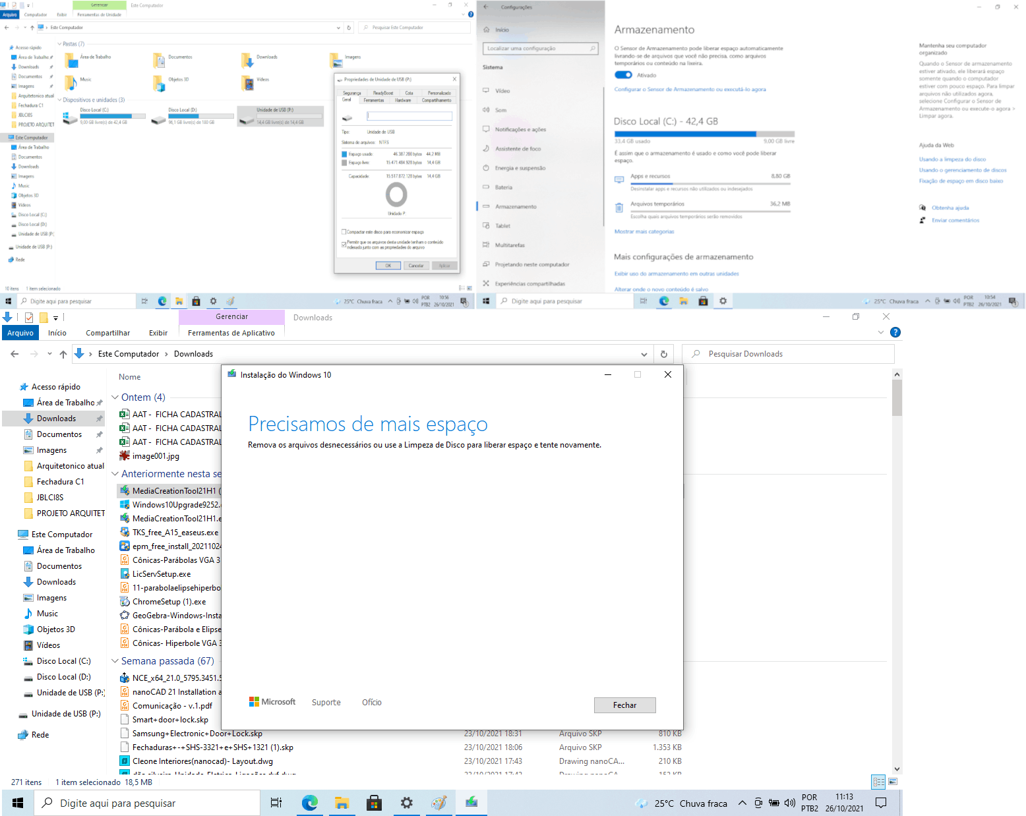Click Apps e recursos usage bar in Settings

710,183
